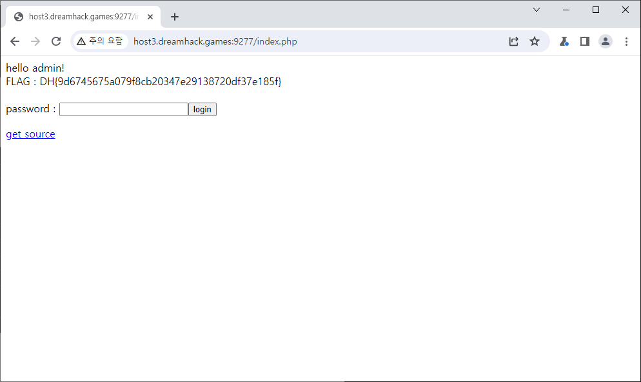Click the browser Back arrow
This screenshot has width=641, height=382.
point(15,41)
